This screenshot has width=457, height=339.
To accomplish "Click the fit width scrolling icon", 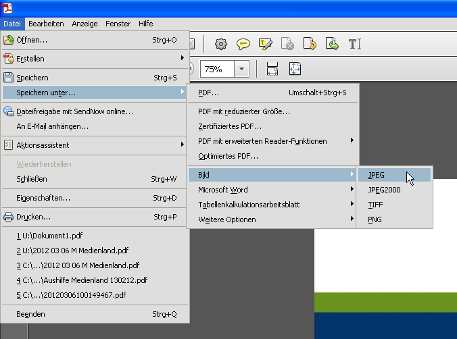I will [272, 69].
